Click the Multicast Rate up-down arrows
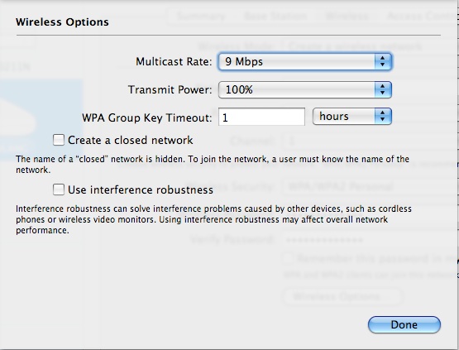The image size is (459, 350). (383, 61)
